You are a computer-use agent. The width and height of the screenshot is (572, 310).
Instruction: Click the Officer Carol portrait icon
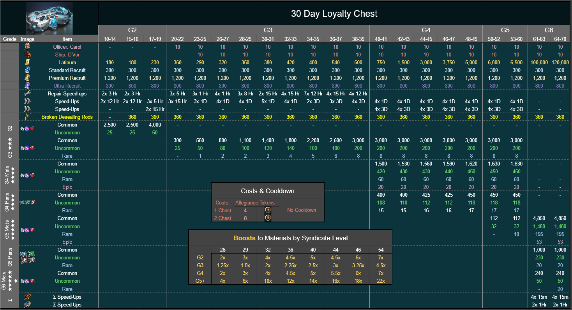click(x=27, y=47)
